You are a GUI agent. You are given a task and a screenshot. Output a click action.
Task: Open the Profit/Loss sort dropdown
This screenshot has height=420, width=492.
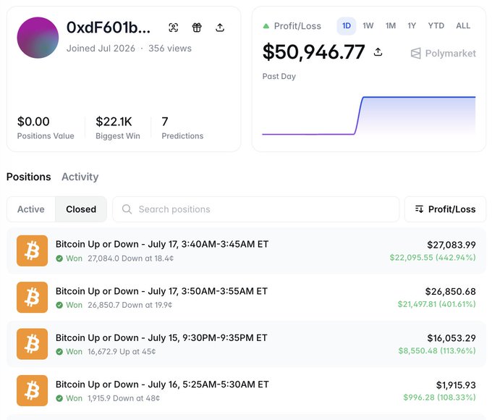coord(445,209)
